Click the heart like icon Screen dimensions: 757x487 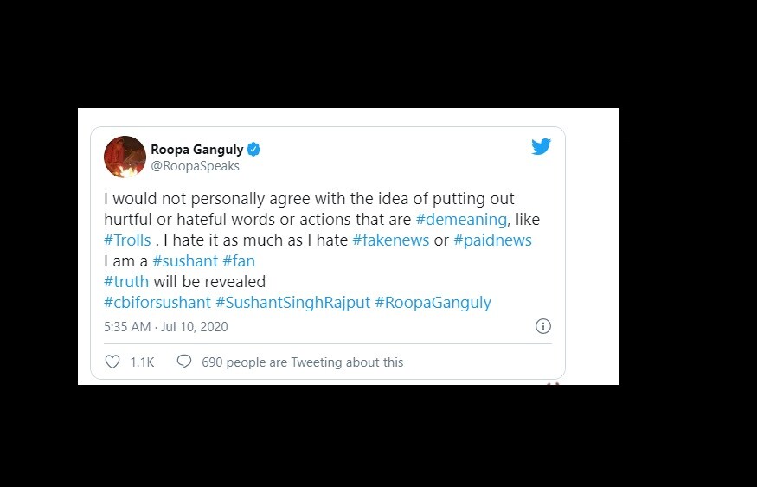point(112,362)
